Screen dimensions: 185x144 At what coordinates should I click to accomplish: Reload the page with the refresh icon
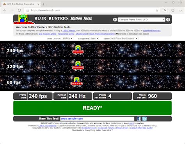[19, 10]
